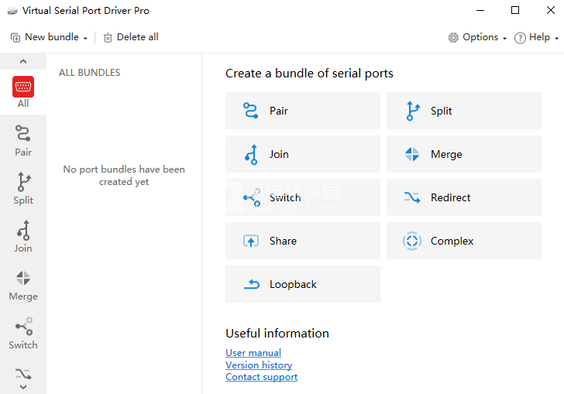Screen dimensions: 564x394
Task: Open the Contact support link
Action: (x=262, y=377)
